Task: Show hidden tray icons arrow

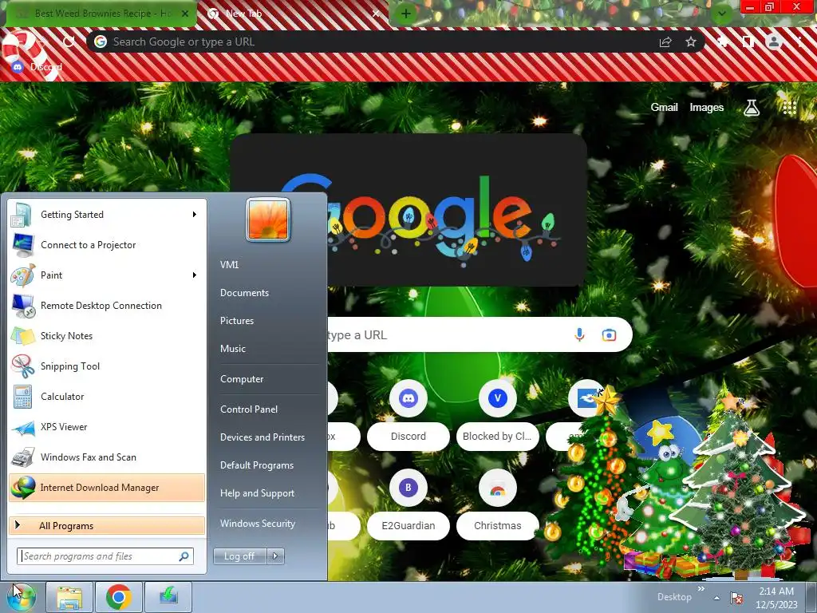Action: point(717,598)
